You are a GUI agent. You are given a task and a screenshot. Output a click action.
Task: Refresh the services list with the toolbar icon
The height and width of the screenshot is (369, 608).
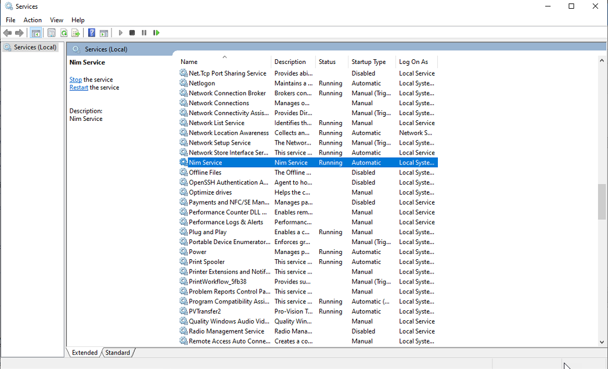coord(64,33)
